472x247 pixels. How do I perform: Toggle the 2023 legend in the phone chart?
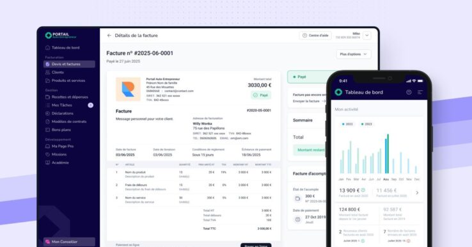pyautogui.click(x=366, y=124)
